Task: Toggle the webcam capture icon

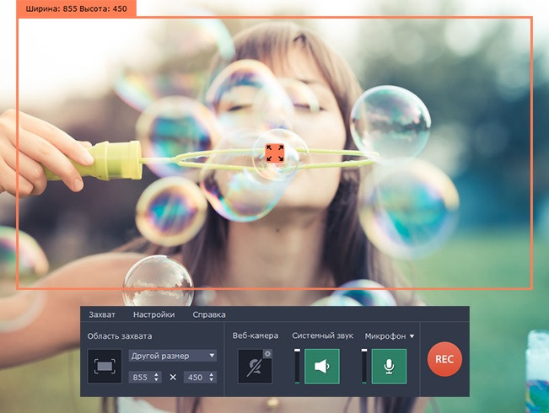Action: [x=255, y=366]
